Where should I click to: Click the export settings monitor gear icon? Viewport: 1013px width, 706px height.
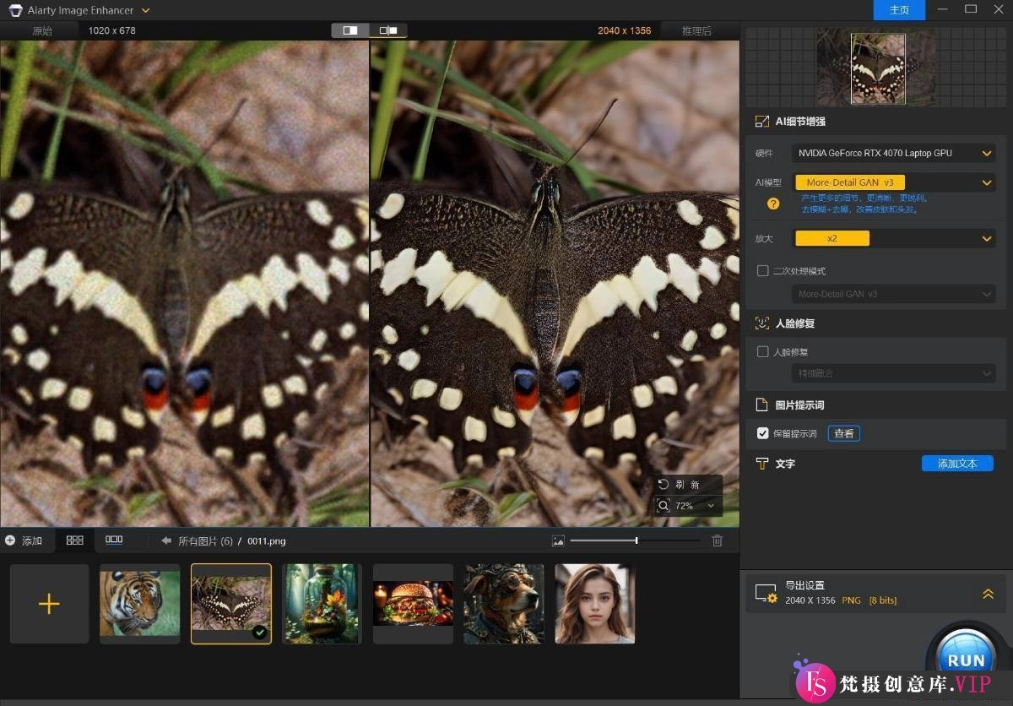[766, 594]
